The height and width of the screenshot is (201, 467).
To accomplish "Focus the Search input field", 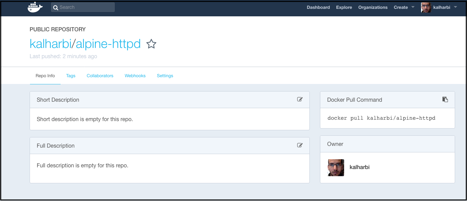I will pyautogui.click(x=86, y=7).
